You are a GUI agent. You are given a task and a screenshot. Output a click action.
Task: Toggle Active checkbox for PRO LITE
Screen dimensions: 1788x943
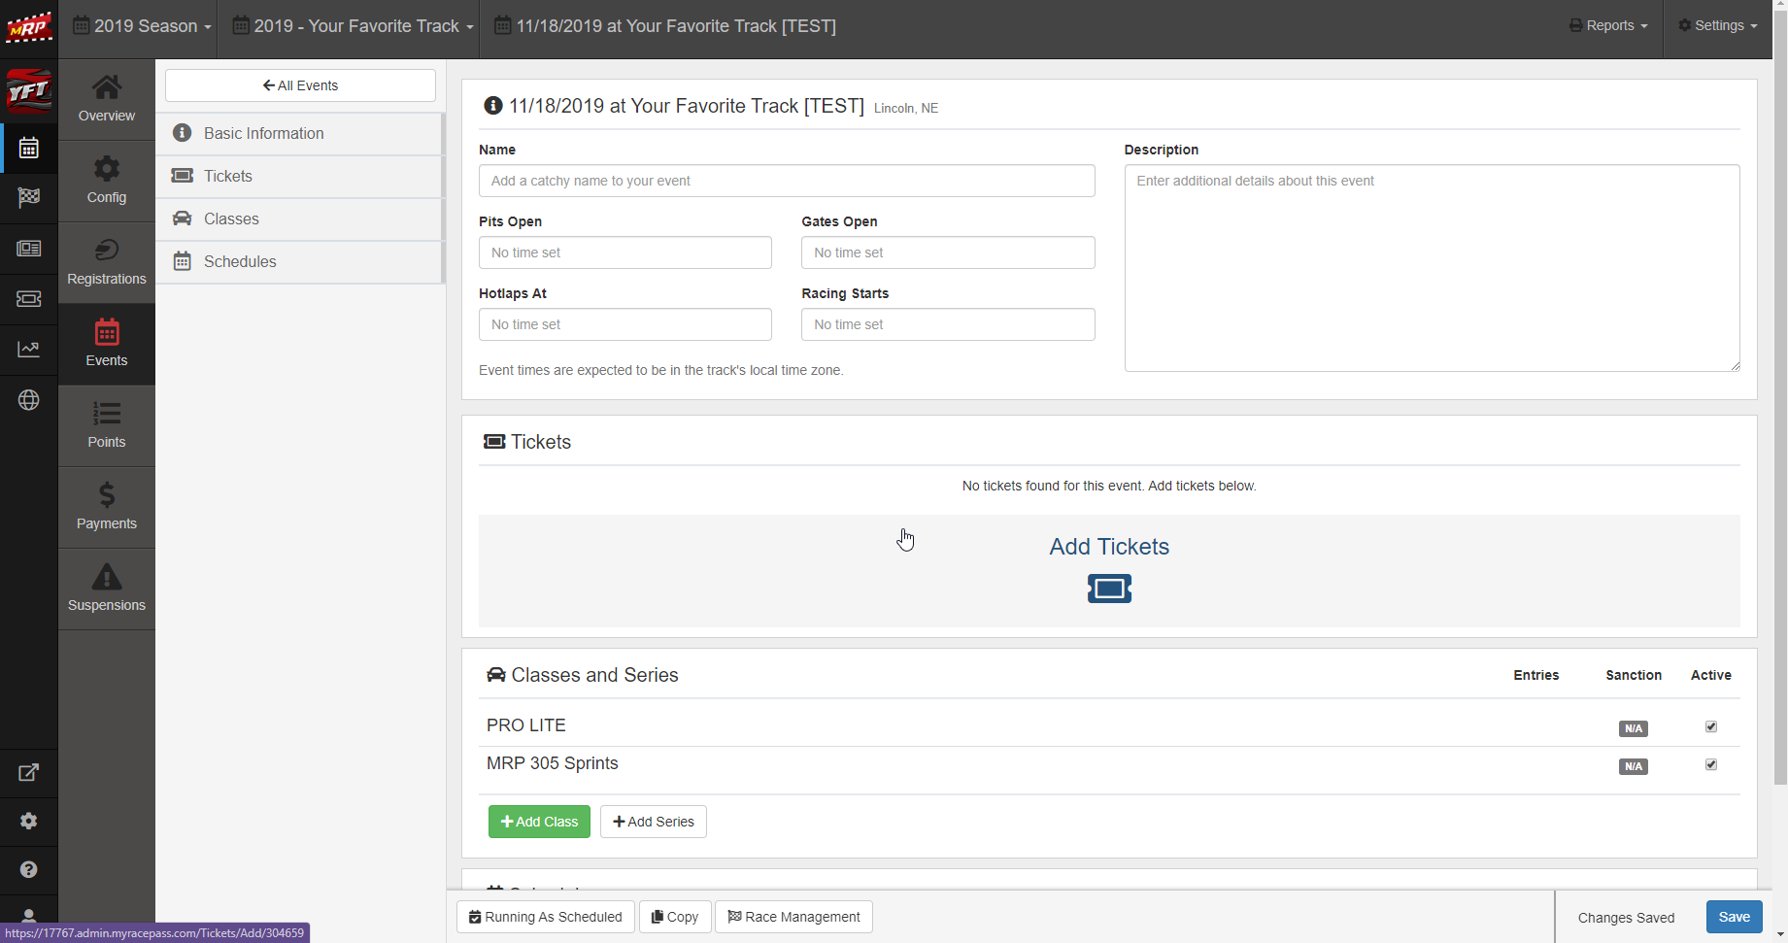(x=1711, y=726)
